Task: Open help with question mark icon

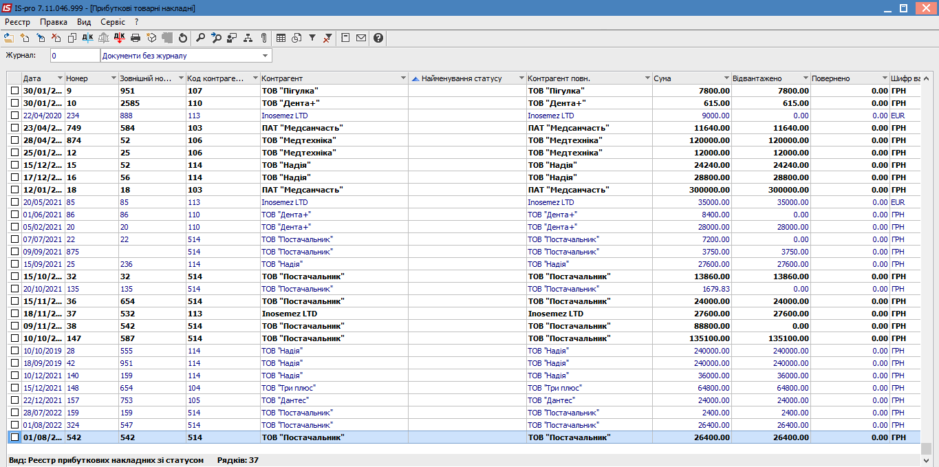Action: 378,38
